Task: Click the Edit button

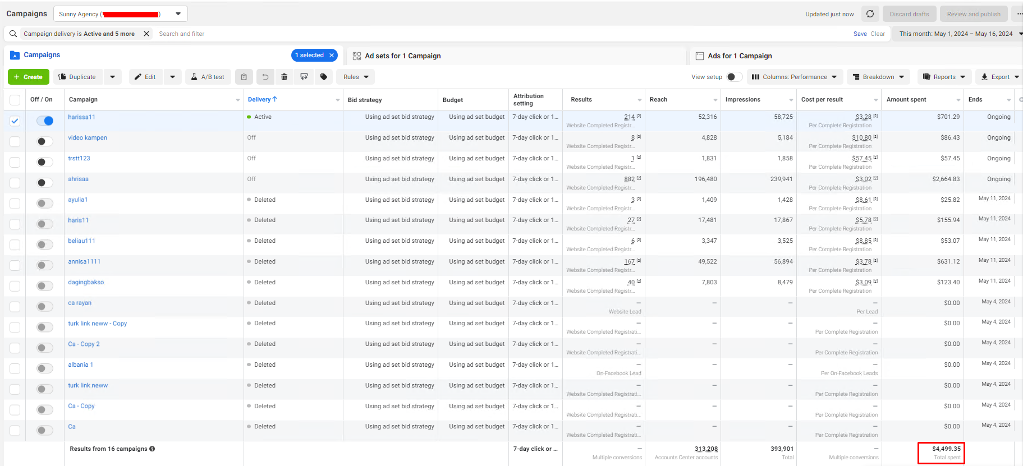Action: pyautogui.click(x=145, y=77)
